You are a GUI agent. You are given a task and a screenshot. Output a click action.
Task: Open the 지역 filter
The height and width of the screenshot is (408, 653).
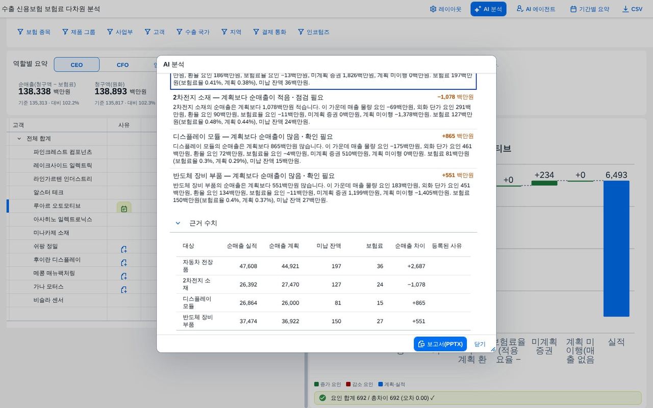(x=231, y=32)
